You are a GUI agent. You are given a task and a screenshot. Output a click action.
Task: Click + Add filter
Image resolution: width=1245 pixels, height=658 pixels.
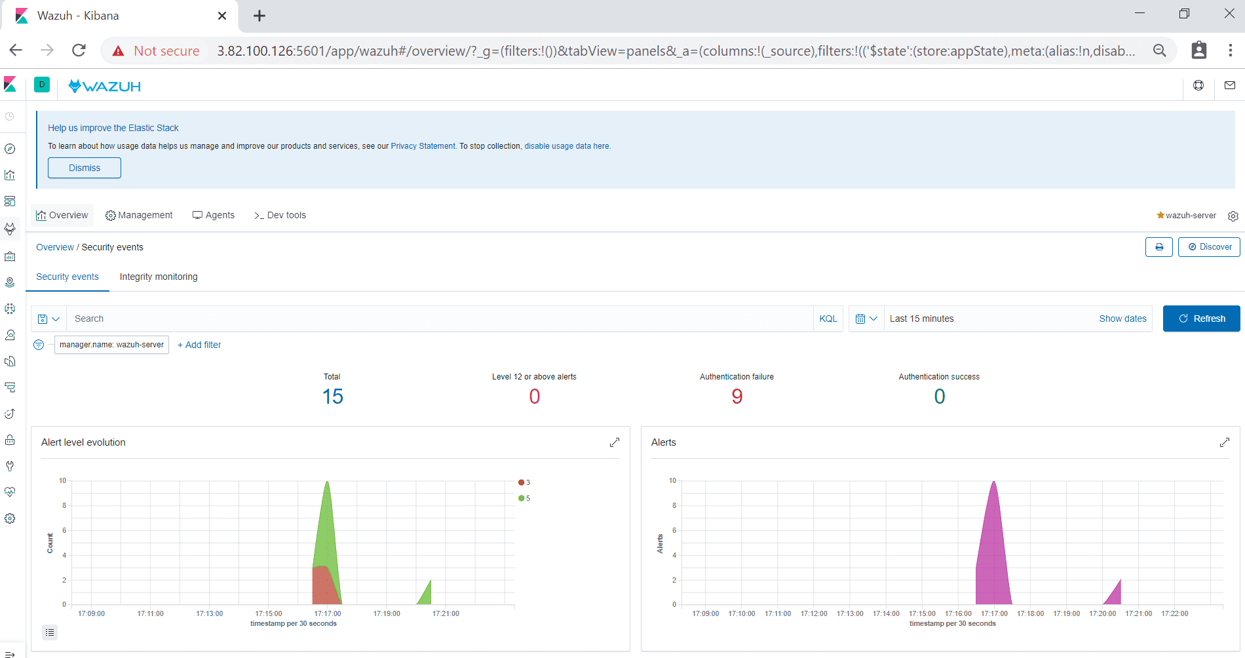click(x=199, y=345)
